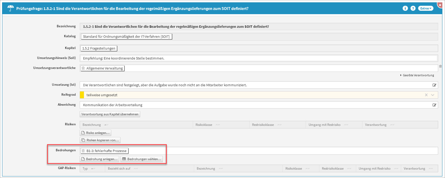Open Bedrohungen wählen dialog
The width and height of the screenshot is (445, 178).
(141, 159)
